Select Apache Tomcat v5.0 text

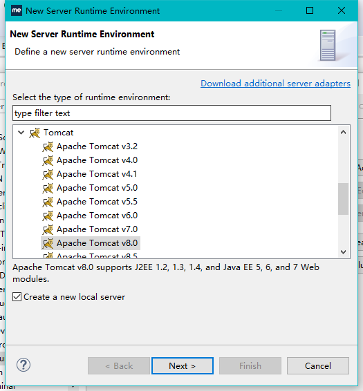[x=97, y=188]
